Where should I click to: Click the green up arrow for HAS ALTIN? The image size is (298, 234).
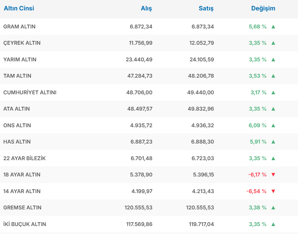pyautogui.click(x=273, y=142)
